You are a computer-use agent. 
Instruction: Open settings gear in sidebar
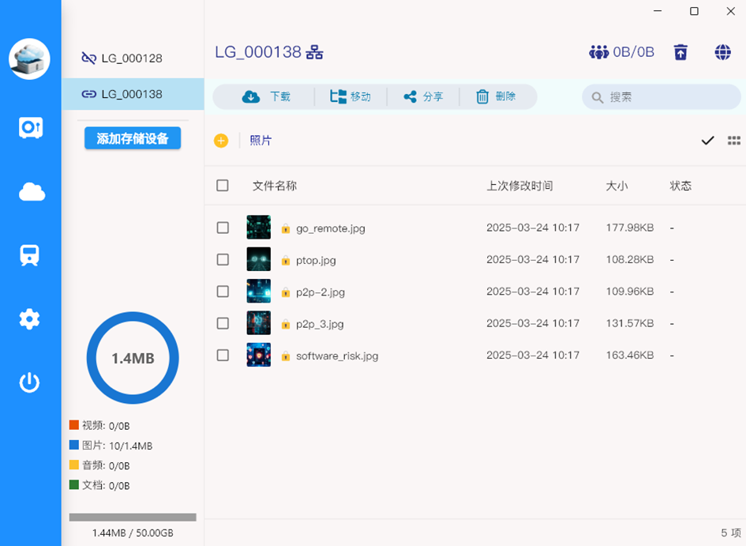29,319
